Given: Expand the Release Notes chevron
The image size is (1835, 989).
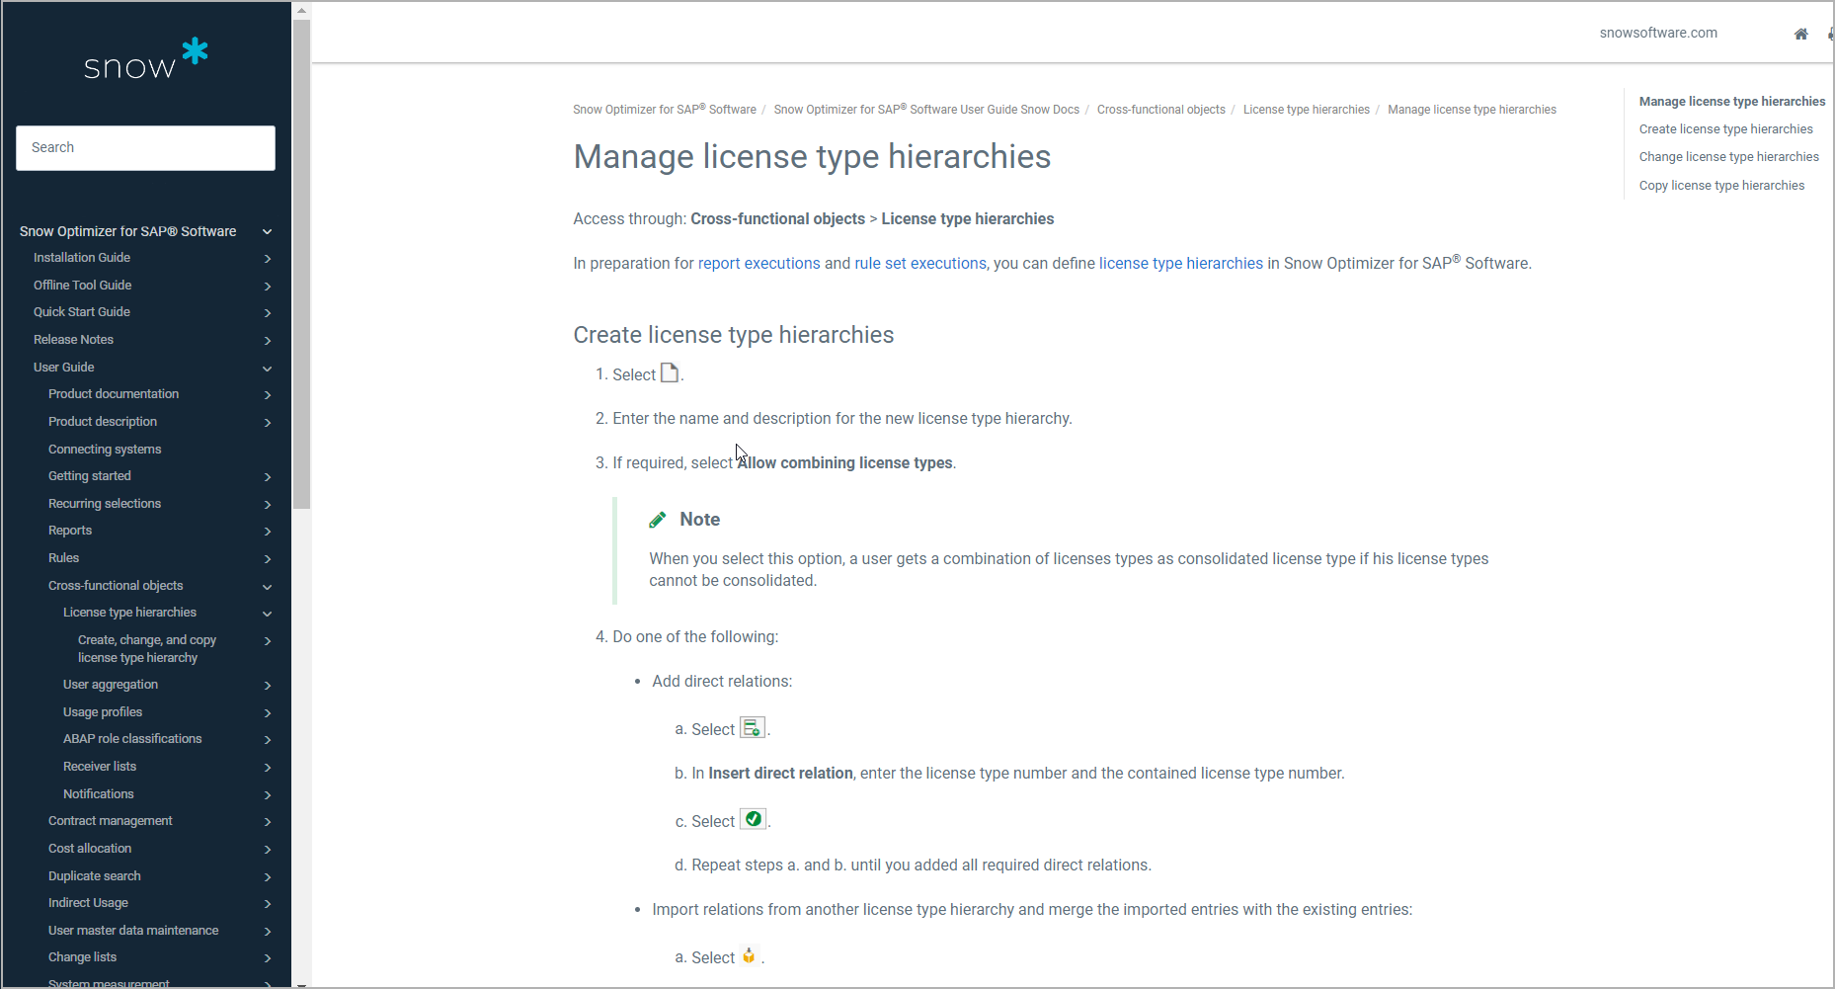Looking at the screenshot, I should (268, 341).
